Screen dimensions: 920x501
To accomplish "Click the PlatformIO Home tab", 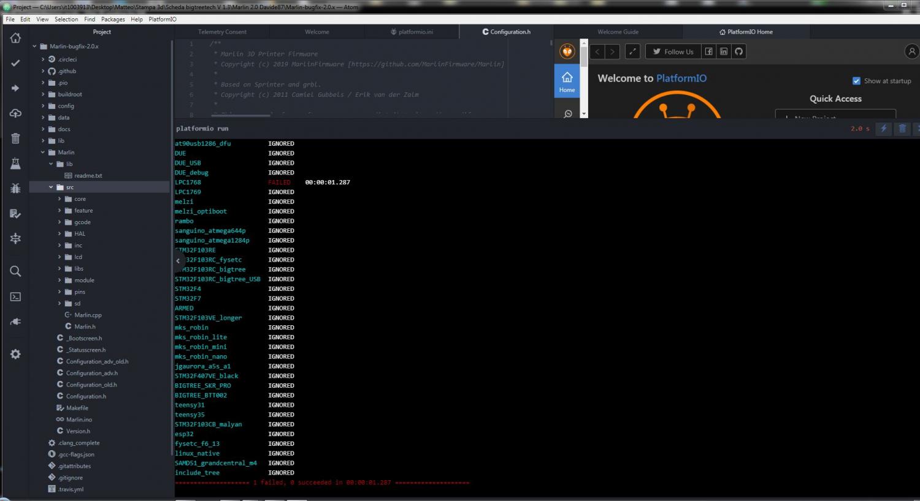I will click(746, 32).
